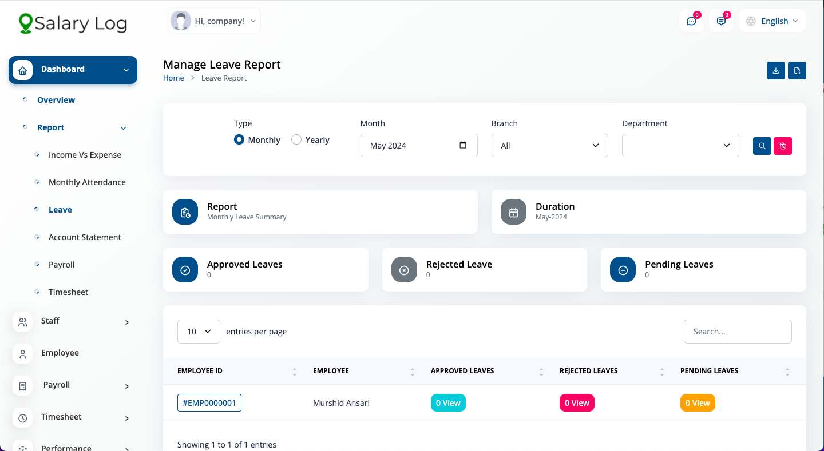Open Monthly Attendance report in sidebar
The width and height of the screenshot is (824, 451).
[87, 182]
